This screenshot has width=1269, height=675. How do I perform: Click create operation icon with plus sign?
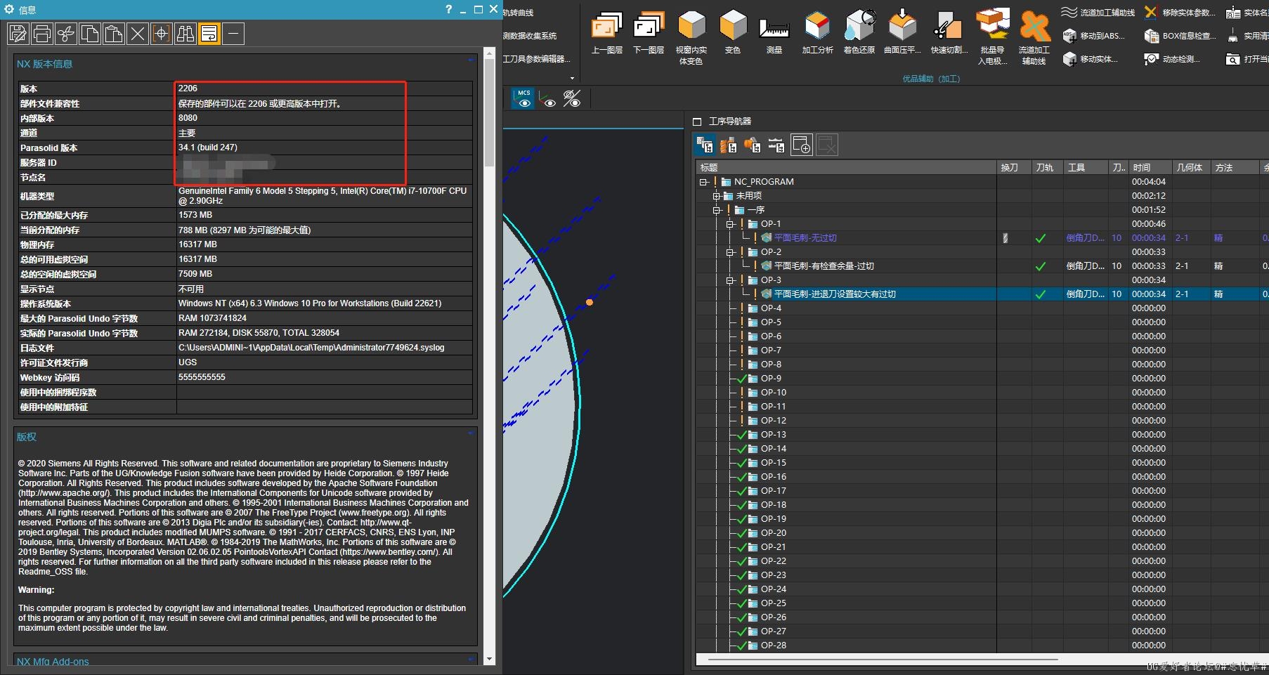click(801, 145)
